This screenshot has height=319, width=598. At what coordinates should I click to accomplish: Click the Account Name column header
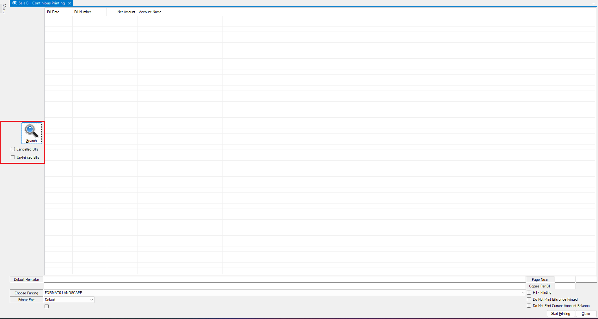tap(150, 12)
